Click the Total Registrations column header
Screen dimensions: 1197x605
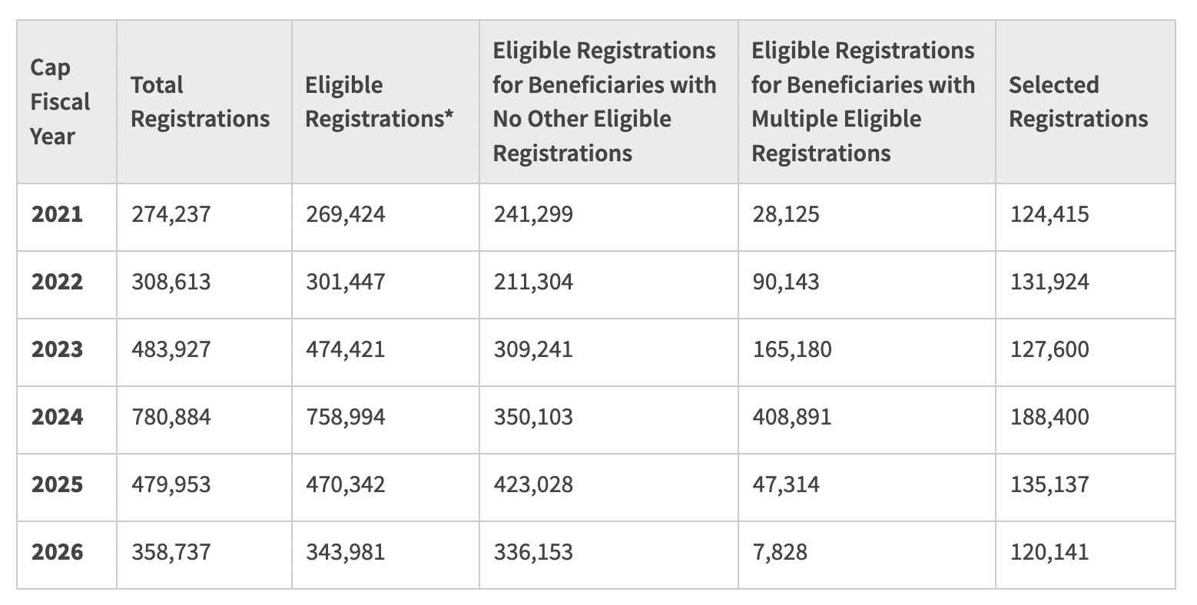coord(200,102)
